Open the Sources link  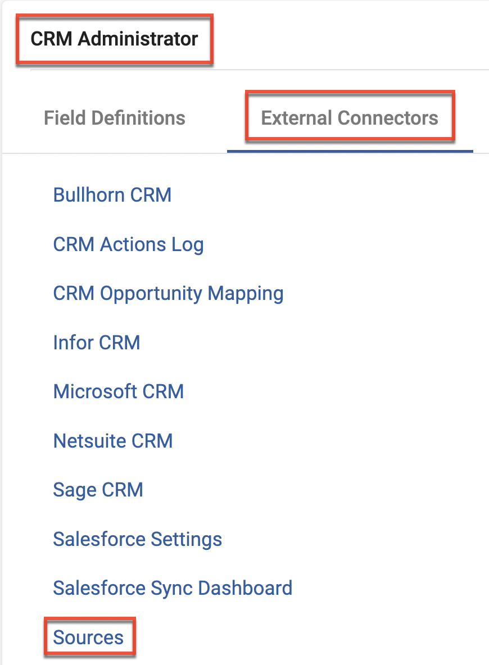88,637
